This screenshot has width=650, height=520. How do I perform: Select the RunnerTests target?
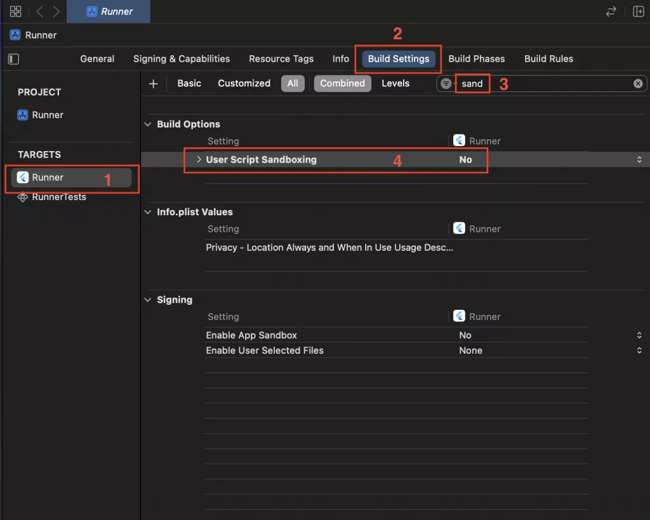tap(52, 197)
